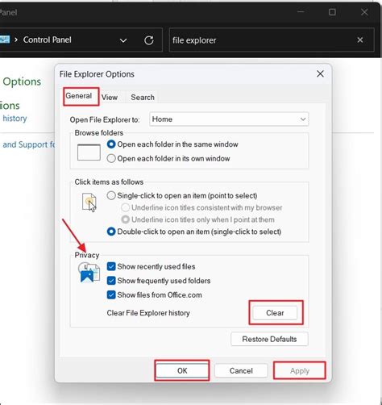
Task: Open the 'Open File Explorer to' dropdown
Action: click(x=229, y=119)
